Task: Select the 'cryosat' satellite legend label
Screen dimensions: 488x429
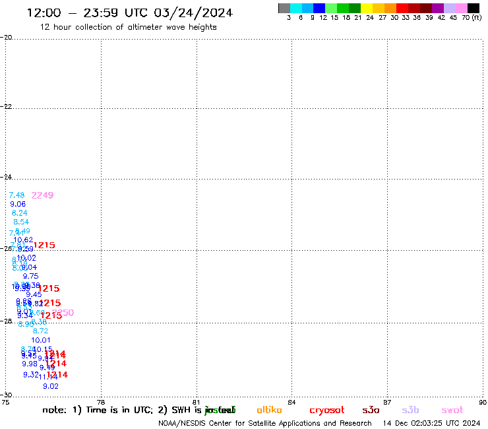Action: coord(327,411)
